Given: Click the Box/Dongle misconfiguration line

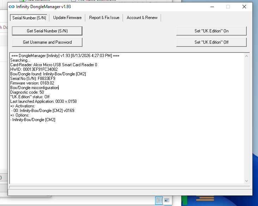Looking at the screenshot, I should (35, 88).
